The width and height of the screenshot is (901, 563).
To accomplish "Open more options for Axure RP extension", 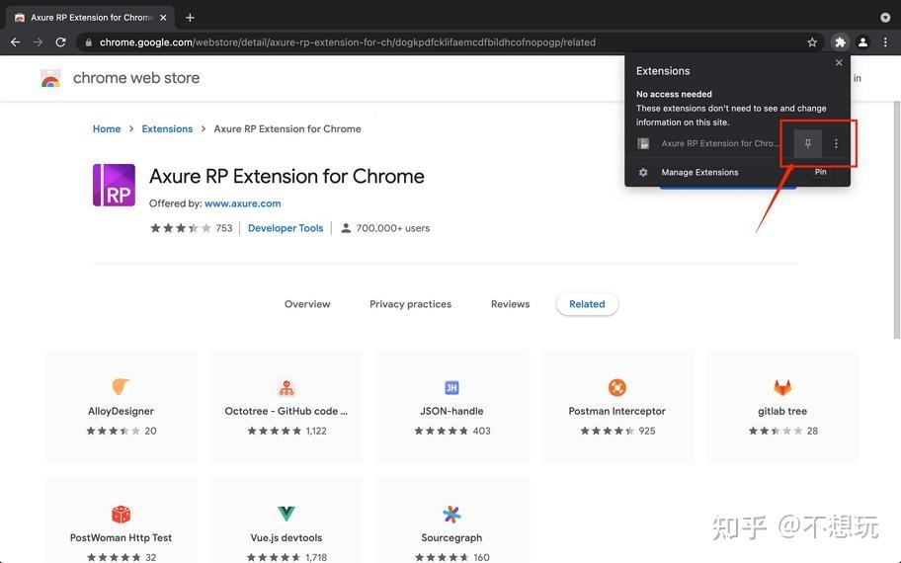I will tap(836, 143).
